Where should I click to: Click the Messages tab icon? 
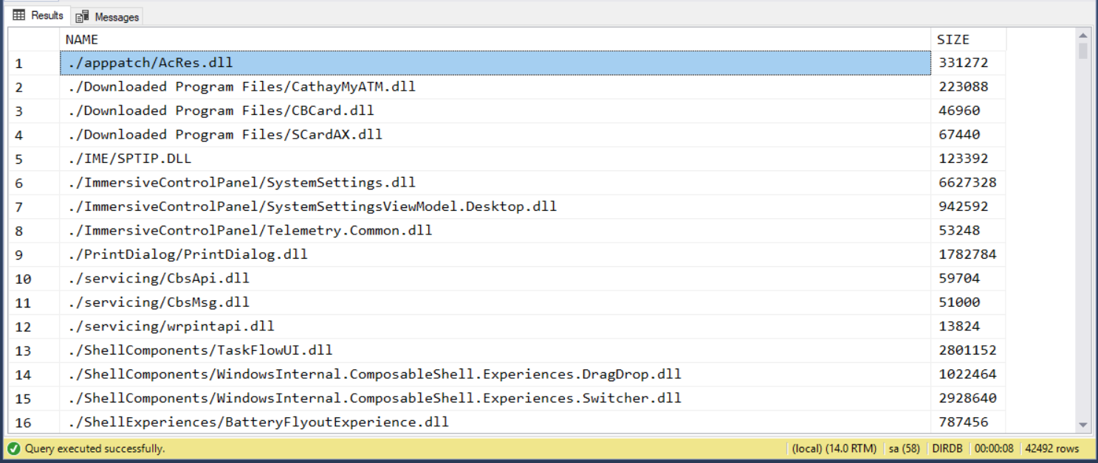click(x=83, y=16)
